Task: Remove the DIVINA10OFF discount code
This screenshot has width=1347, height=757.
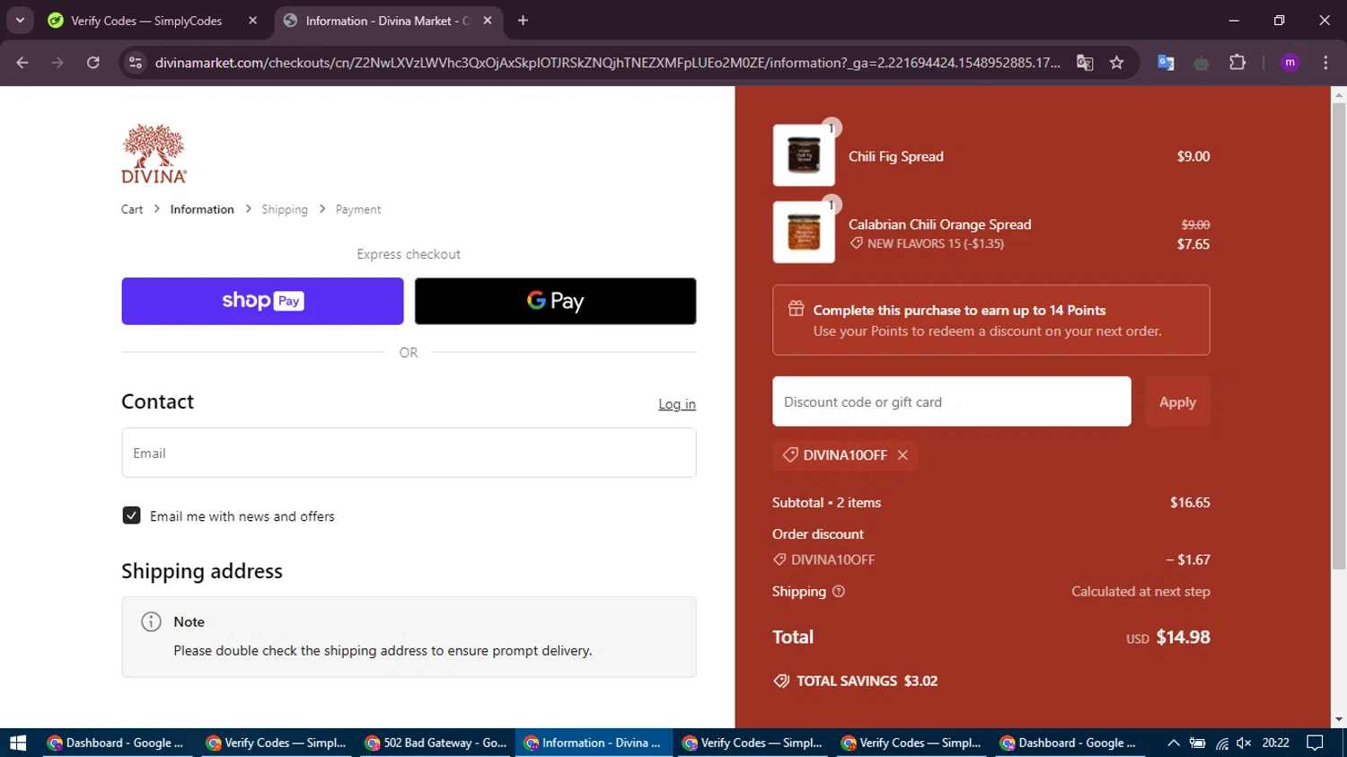Action: point(902,455)
